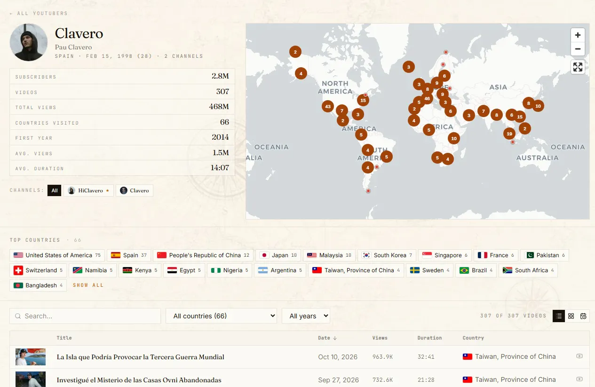Click the Japan flag icon
Image resolution: width=595 pixels, height=387 pixels.
(264, 255)
